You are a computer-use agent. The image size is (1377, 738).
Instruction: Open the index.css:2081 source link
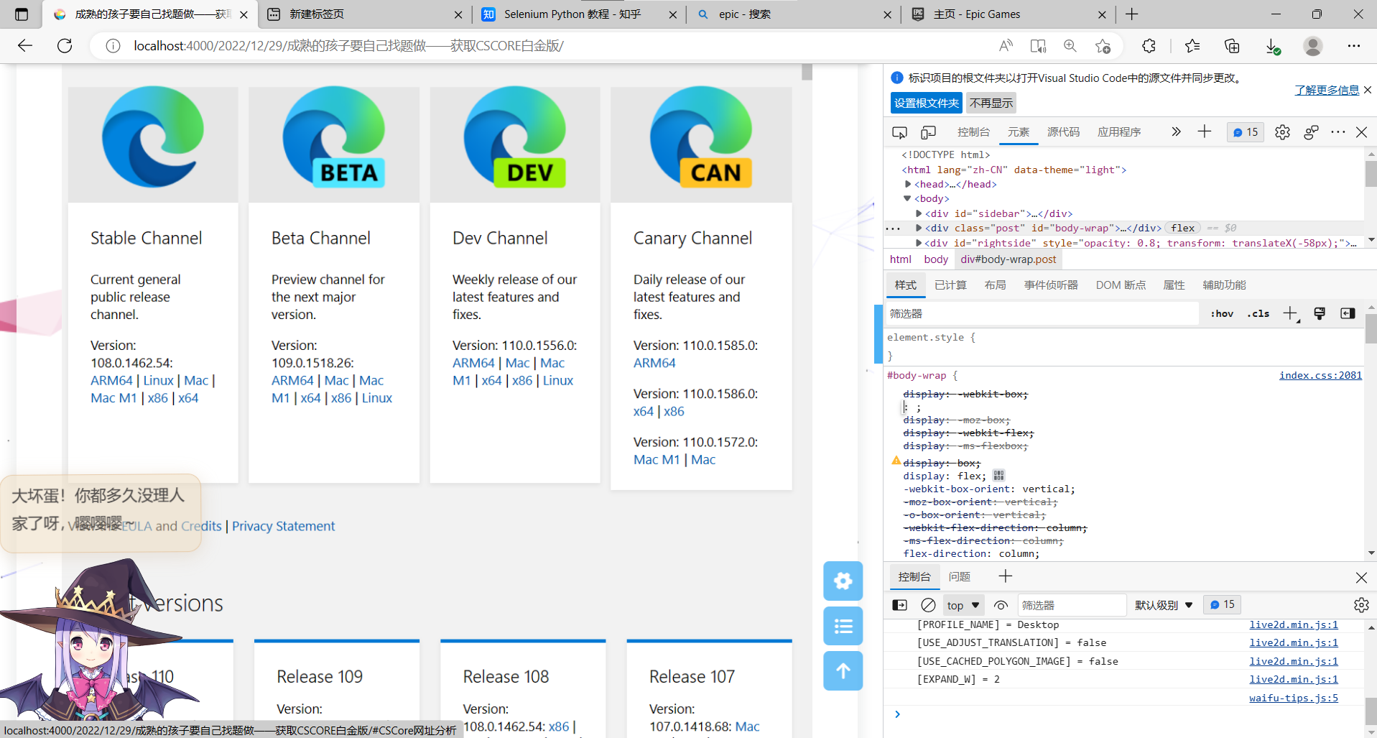coord(1320,375)
